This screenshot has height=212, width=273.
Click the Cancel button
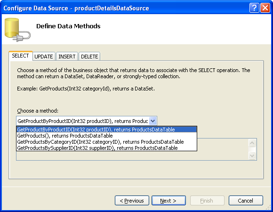pos(246,201)
